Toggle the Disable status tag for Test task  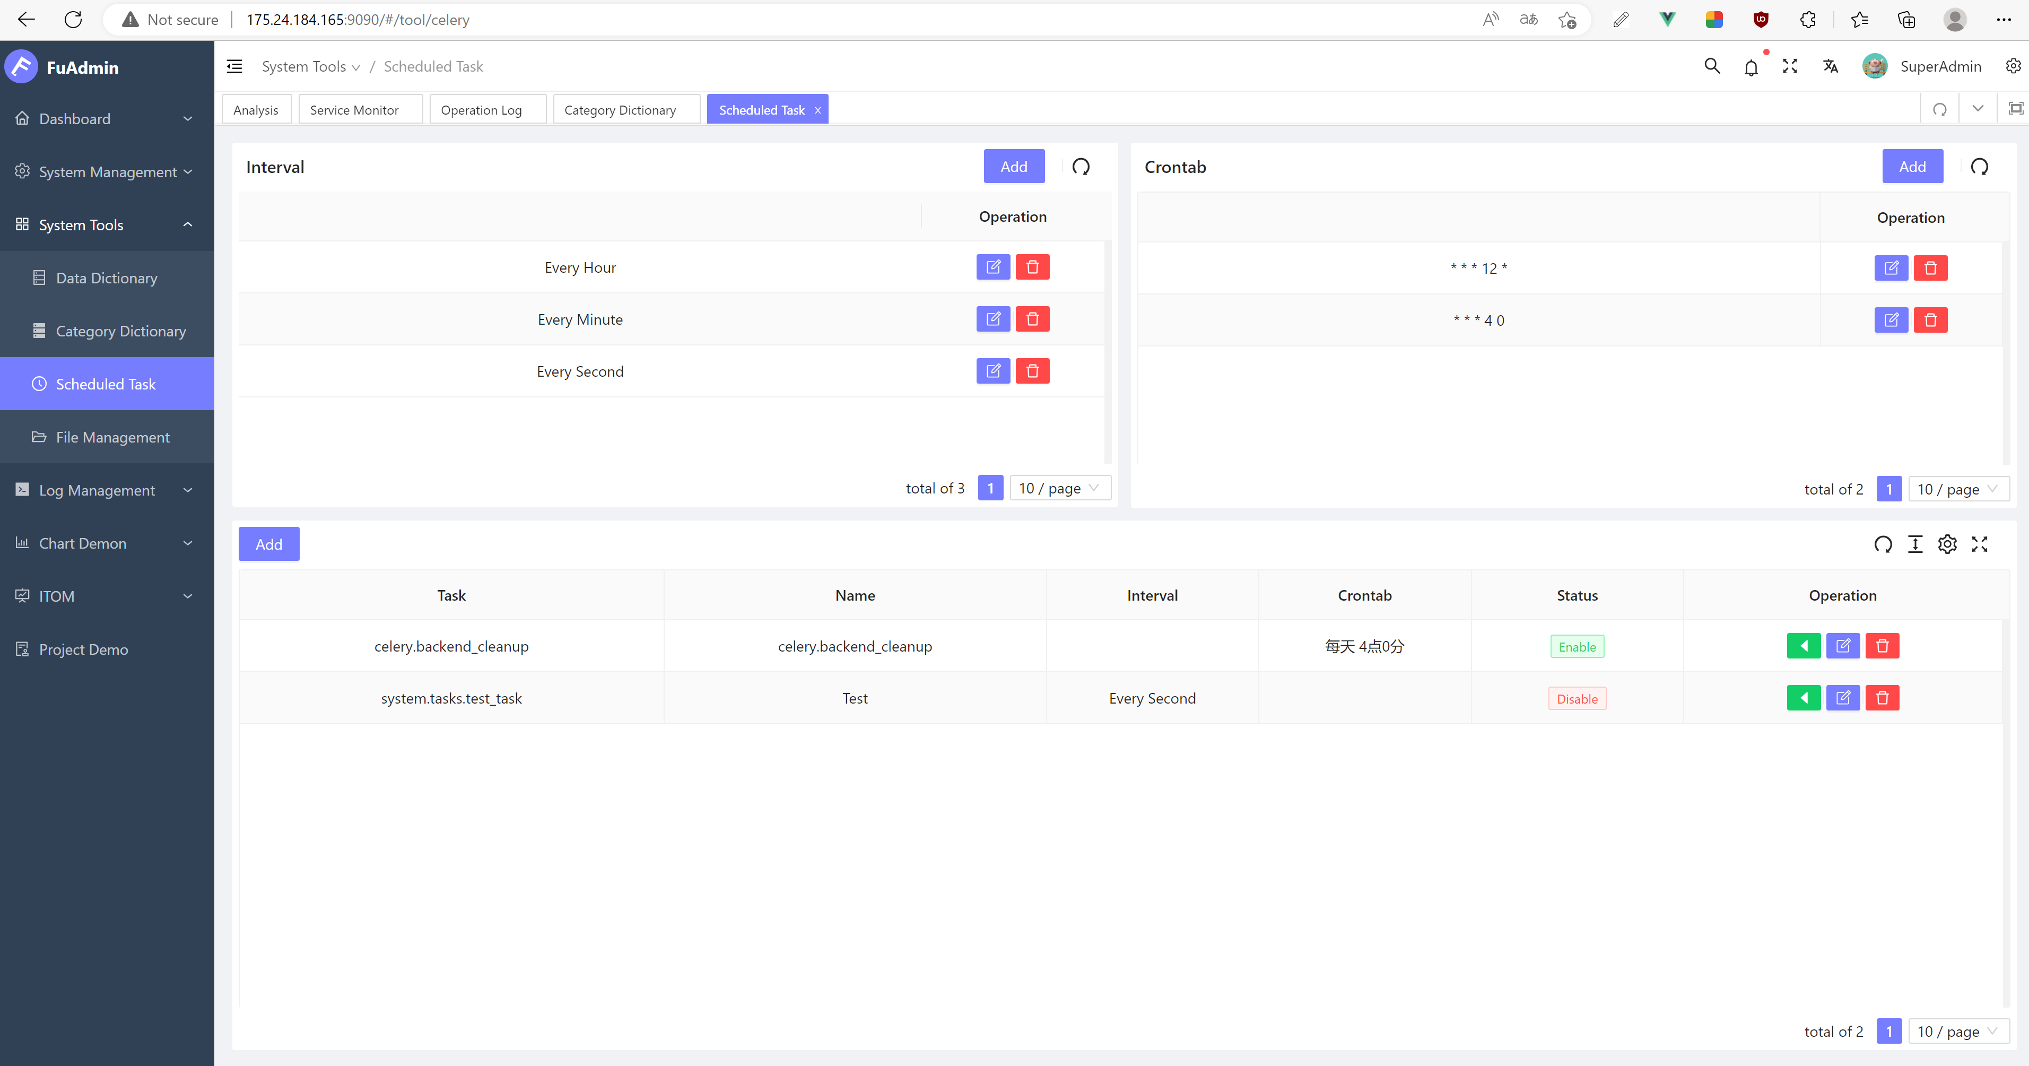(x=1577, y=699)
